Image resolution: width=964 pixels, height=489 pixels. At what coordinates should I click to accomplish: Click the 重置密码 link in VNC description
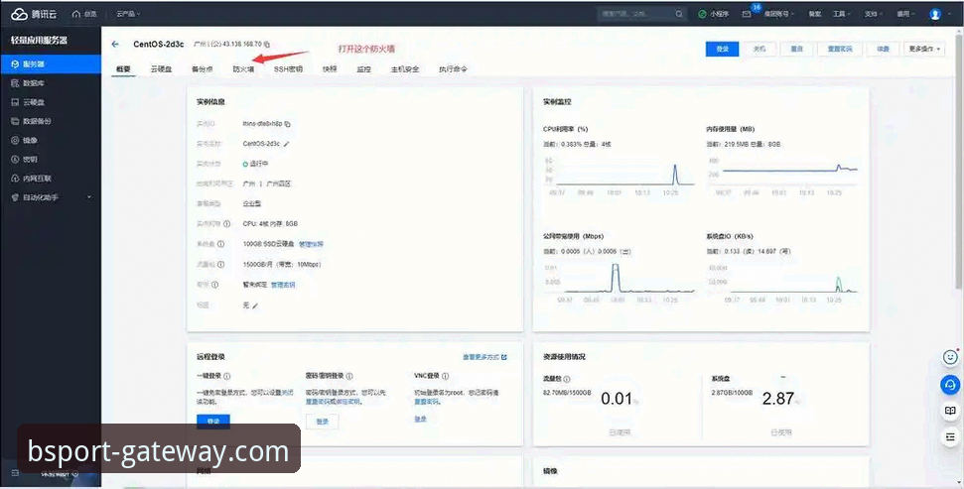click(427, 401)
